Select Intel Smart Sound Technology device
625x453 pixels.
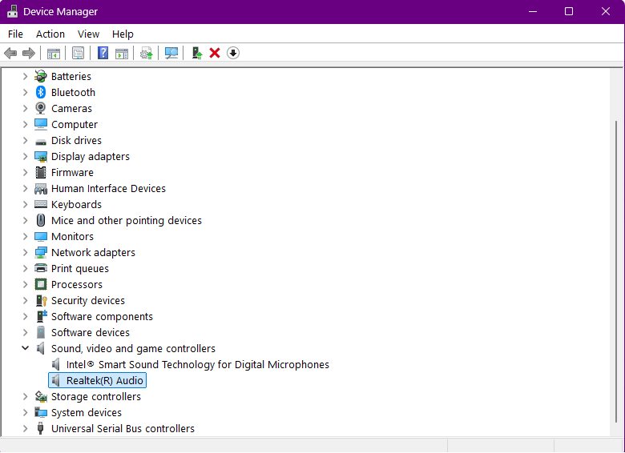point(198,365)
